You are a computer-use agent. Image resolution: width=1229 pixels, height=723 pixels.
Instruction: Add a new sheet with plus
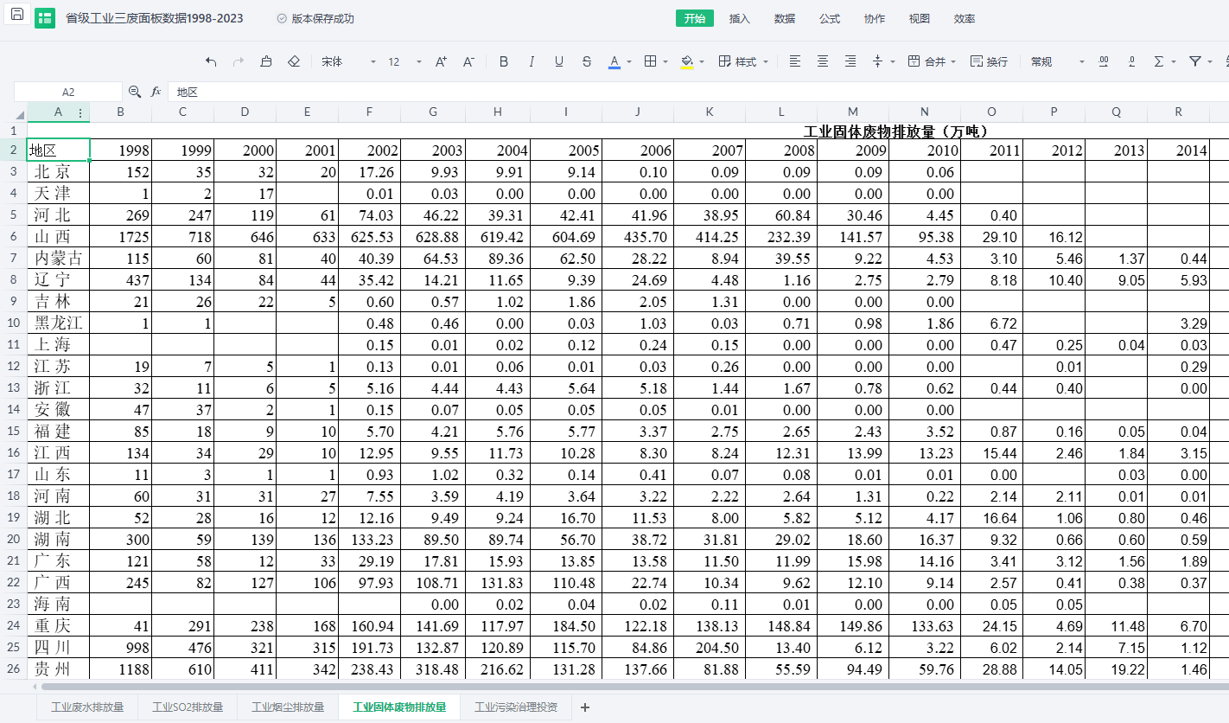point(585,707)
